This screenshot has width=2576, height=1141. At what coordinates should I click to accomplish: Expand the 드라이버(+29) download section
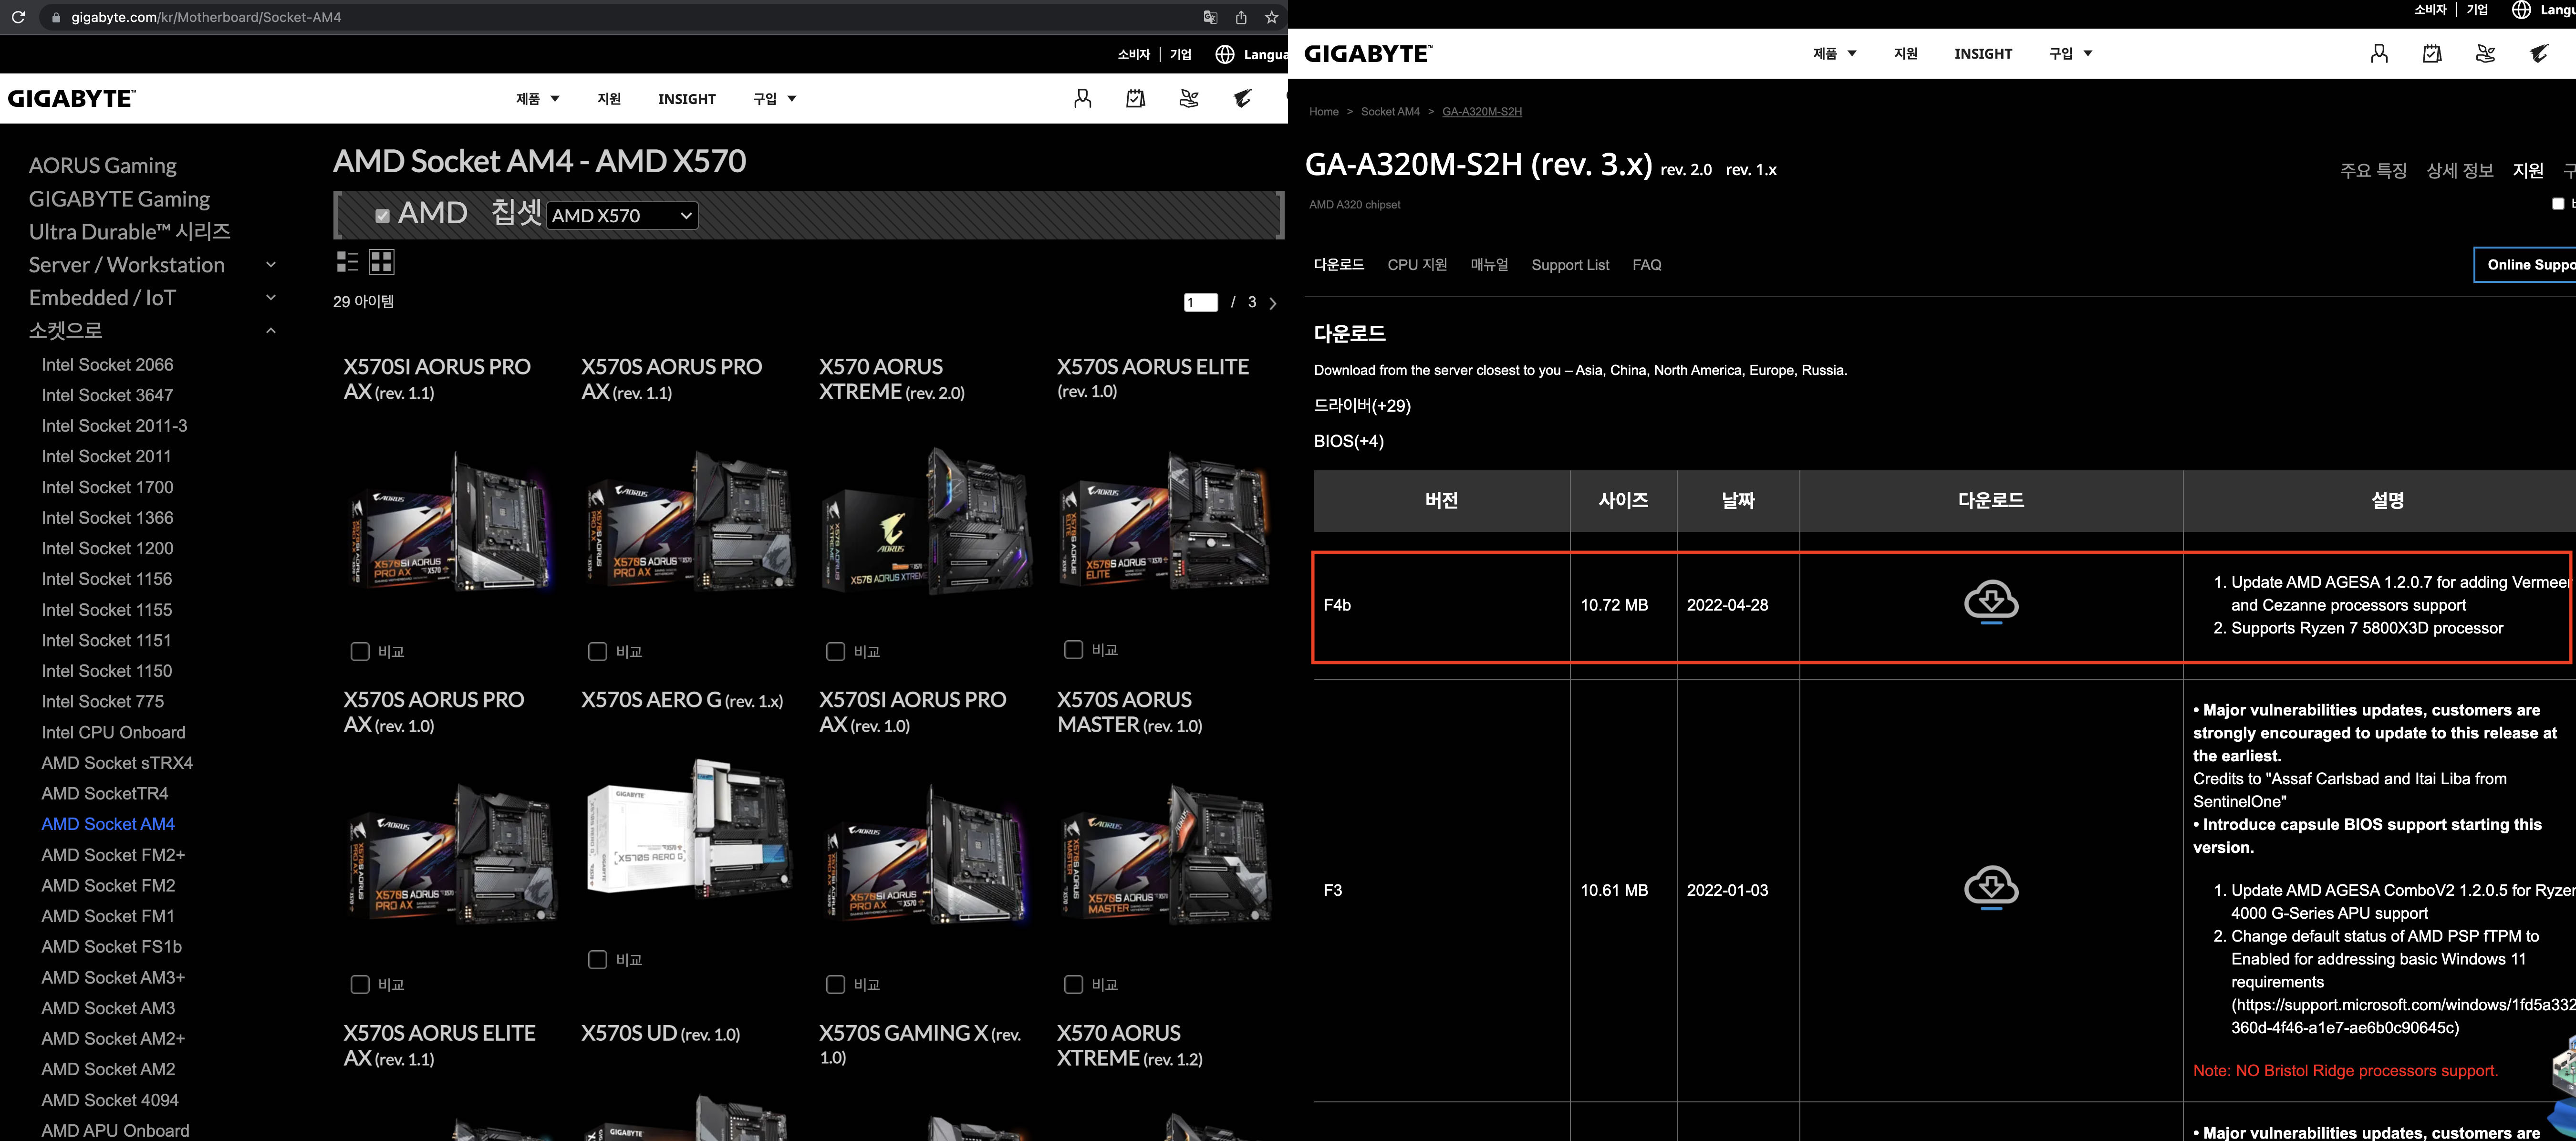(x=1362, y=405)
